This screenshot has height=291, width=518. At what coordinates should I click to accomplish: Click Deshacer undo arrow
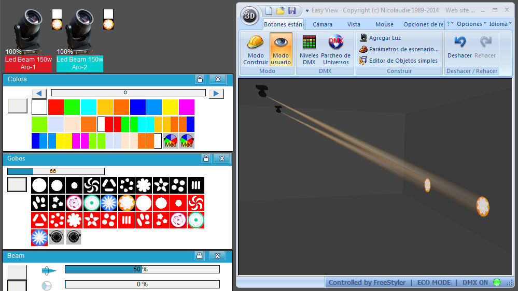pyautogui.click(x=459, y=47)
